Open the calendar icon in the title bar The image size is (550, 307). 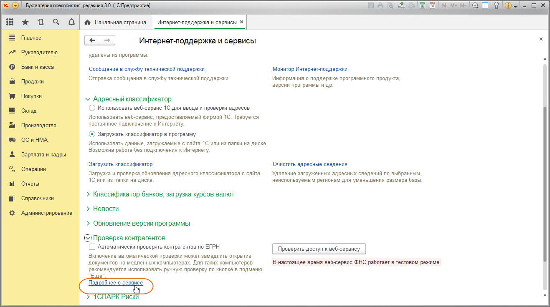(x=432, y=6)
